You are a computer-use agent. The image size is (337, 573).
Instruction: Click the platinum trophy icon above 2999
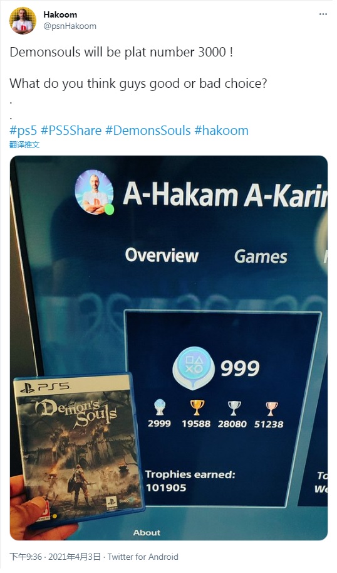(160, 407)
